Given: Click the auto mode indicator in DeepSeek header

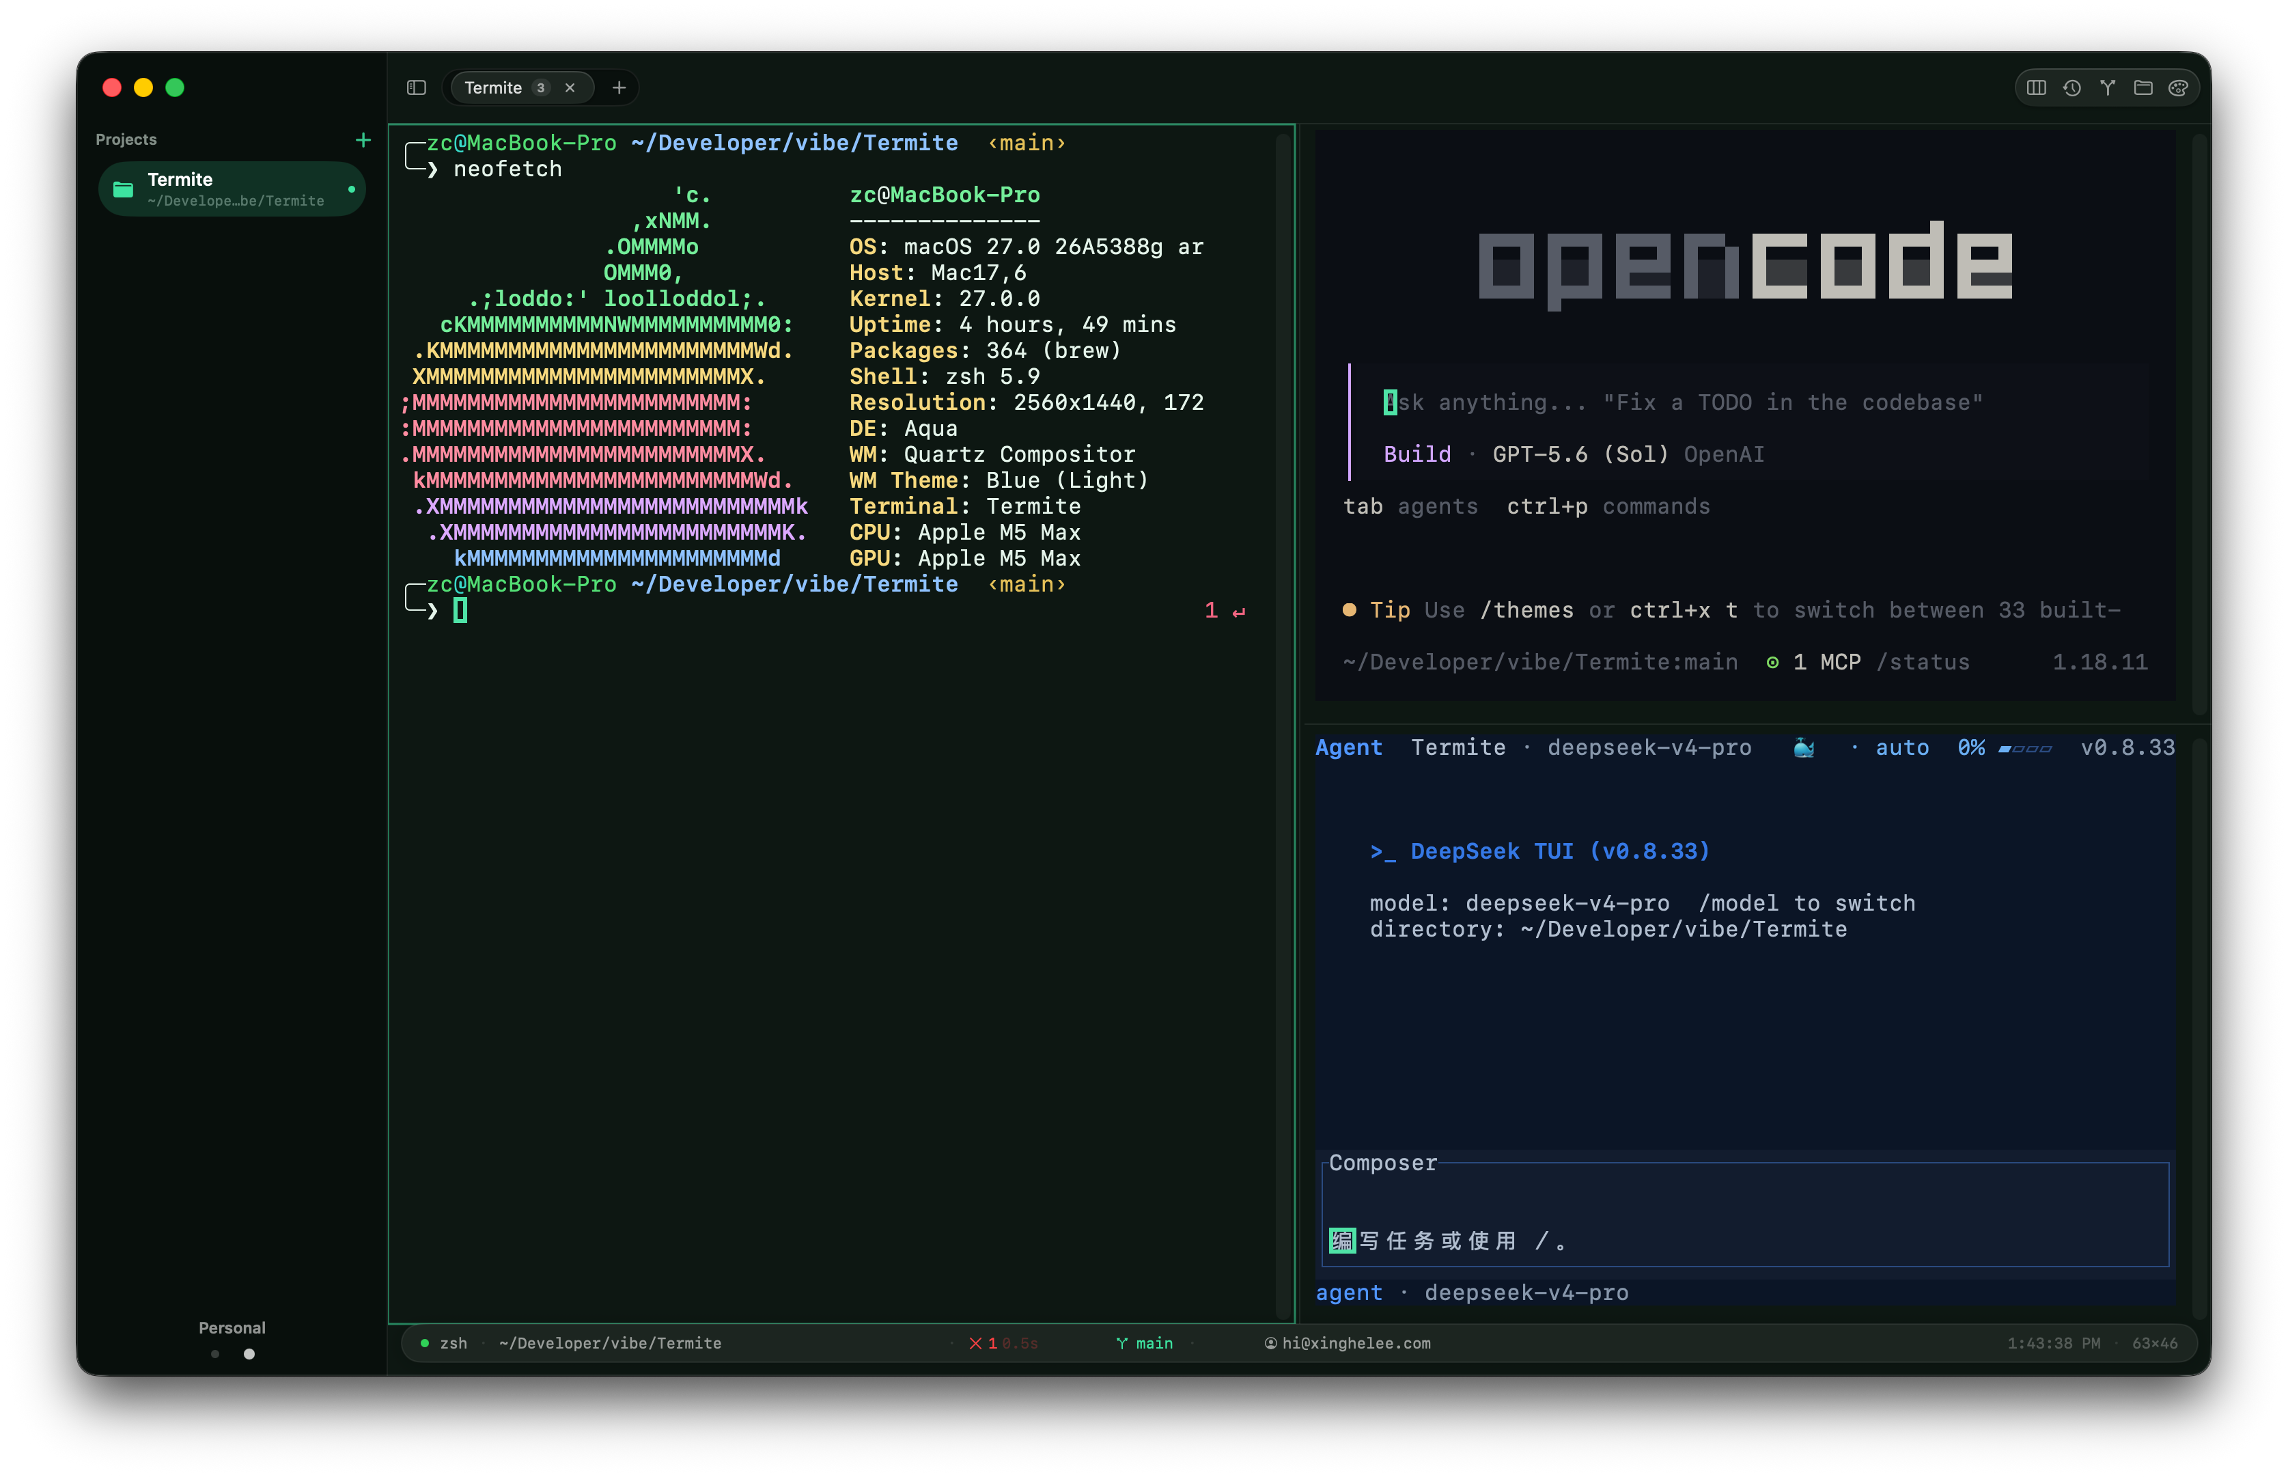Looking at the screenshot, I should tap(1901, 747).
